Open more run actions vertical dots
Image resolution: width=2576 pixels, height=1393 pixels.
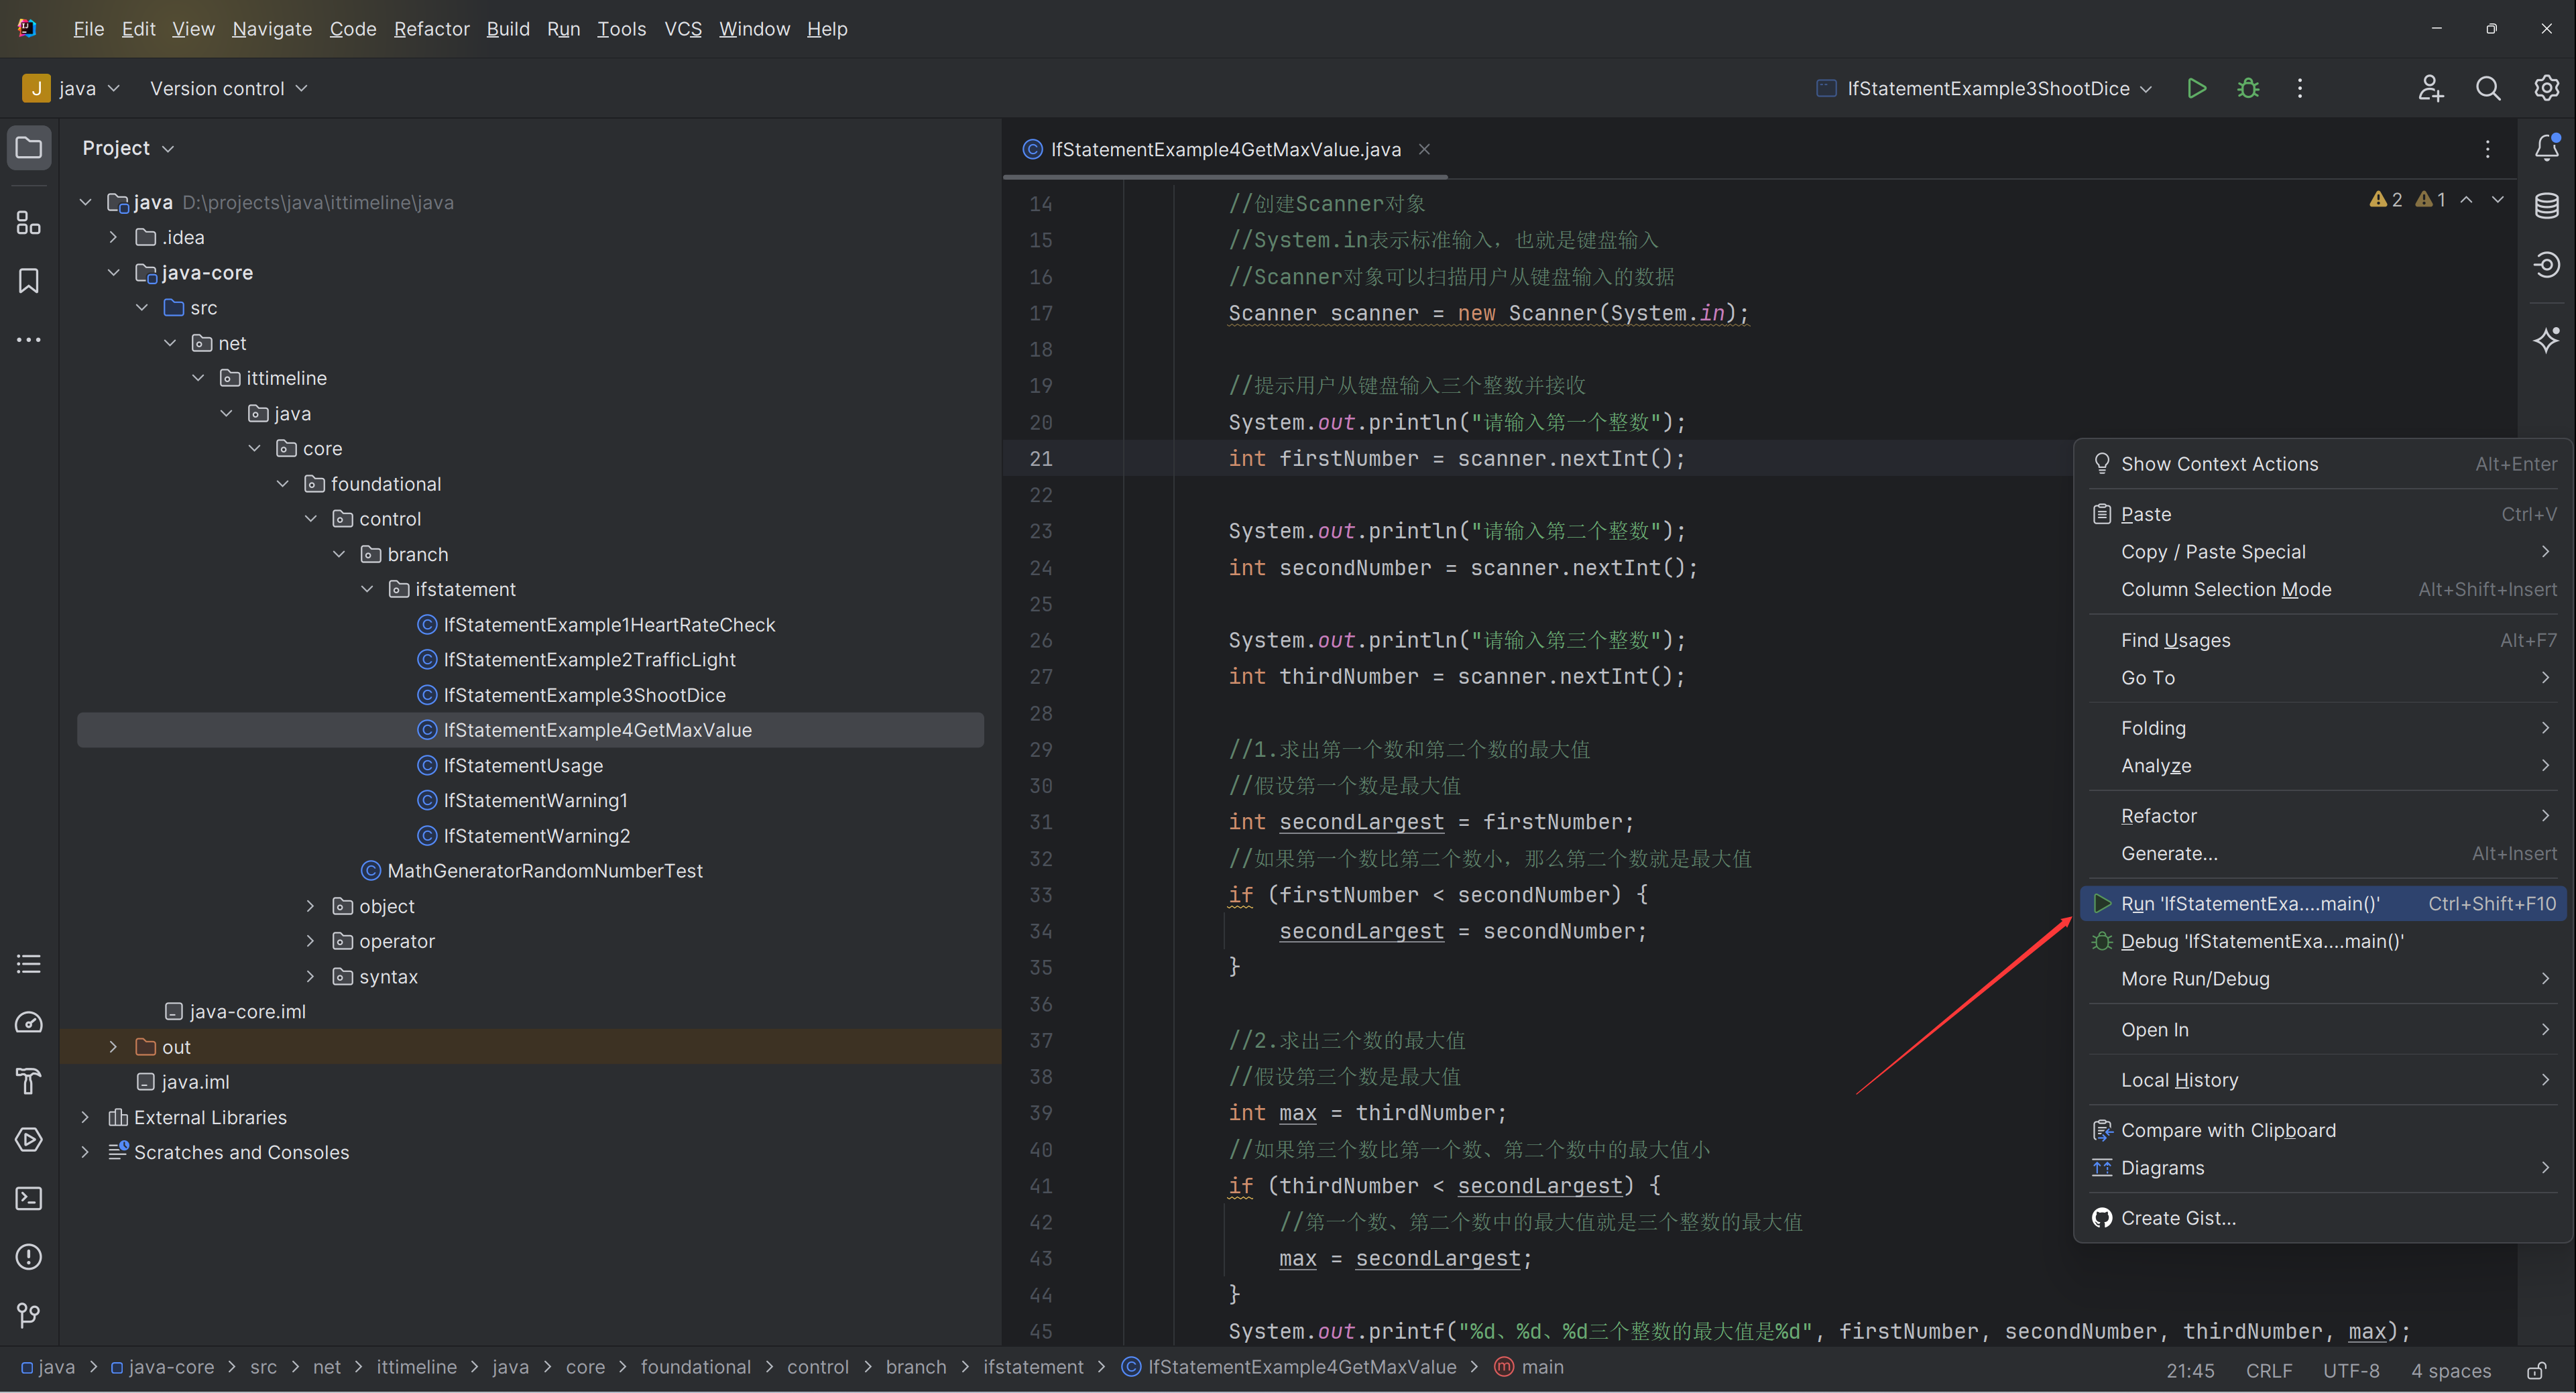2300,88
